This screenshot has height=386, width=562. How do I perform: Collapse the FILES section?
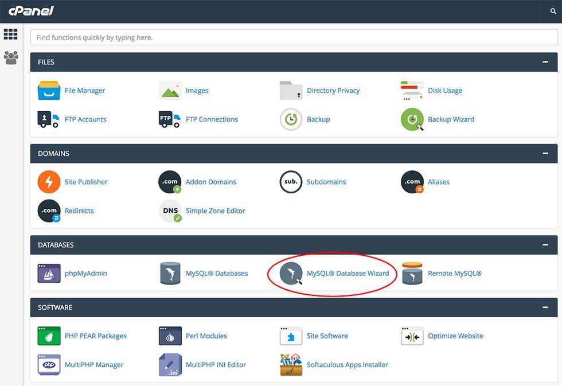(x=545, y=62)
